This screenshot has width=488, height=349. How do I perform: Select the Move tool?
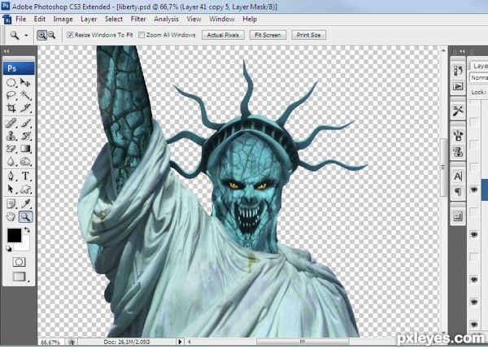pyautogui.click(x=25, y=82)
